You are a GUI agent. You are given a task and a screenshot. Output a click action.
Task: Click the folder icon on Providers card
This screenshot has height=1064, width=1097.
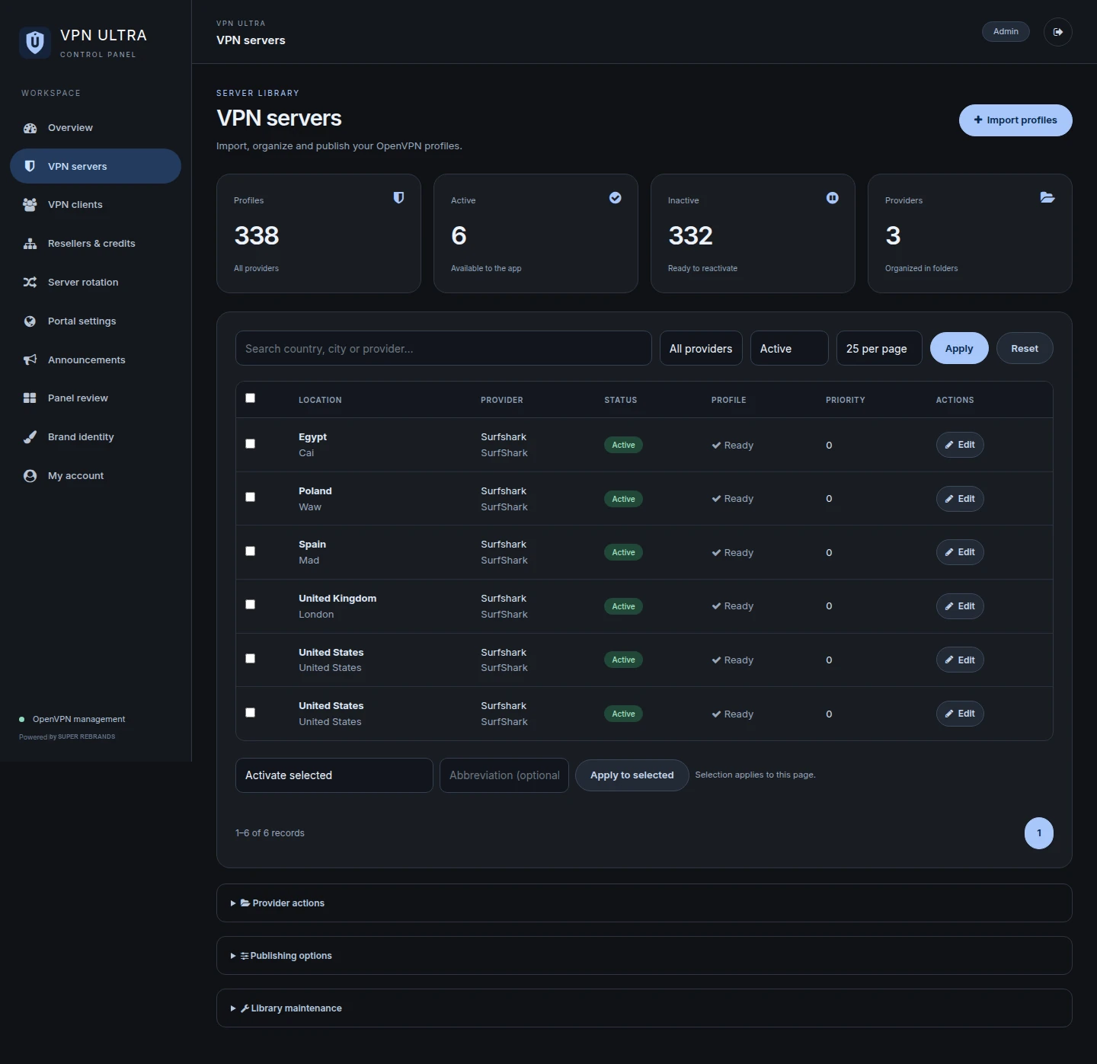(1047, 198)
